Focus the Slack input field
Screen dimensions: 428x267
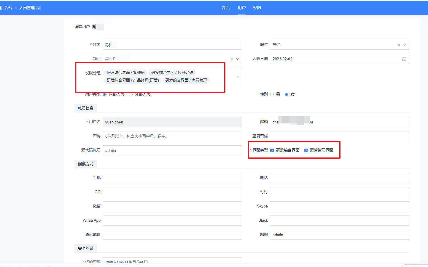(x=339, y=221)
